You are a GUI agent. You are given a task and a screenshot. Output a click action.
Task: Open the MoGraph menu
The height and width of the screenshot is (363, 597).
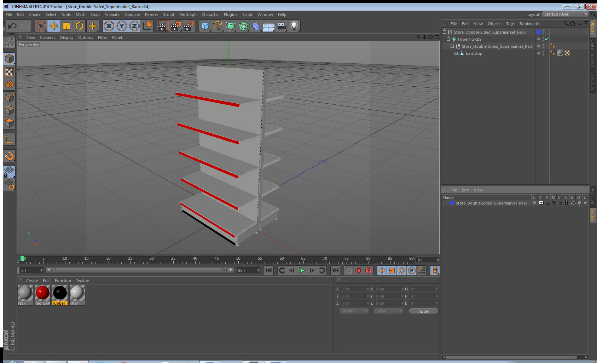pyautogui.click(x=188, y=15)
